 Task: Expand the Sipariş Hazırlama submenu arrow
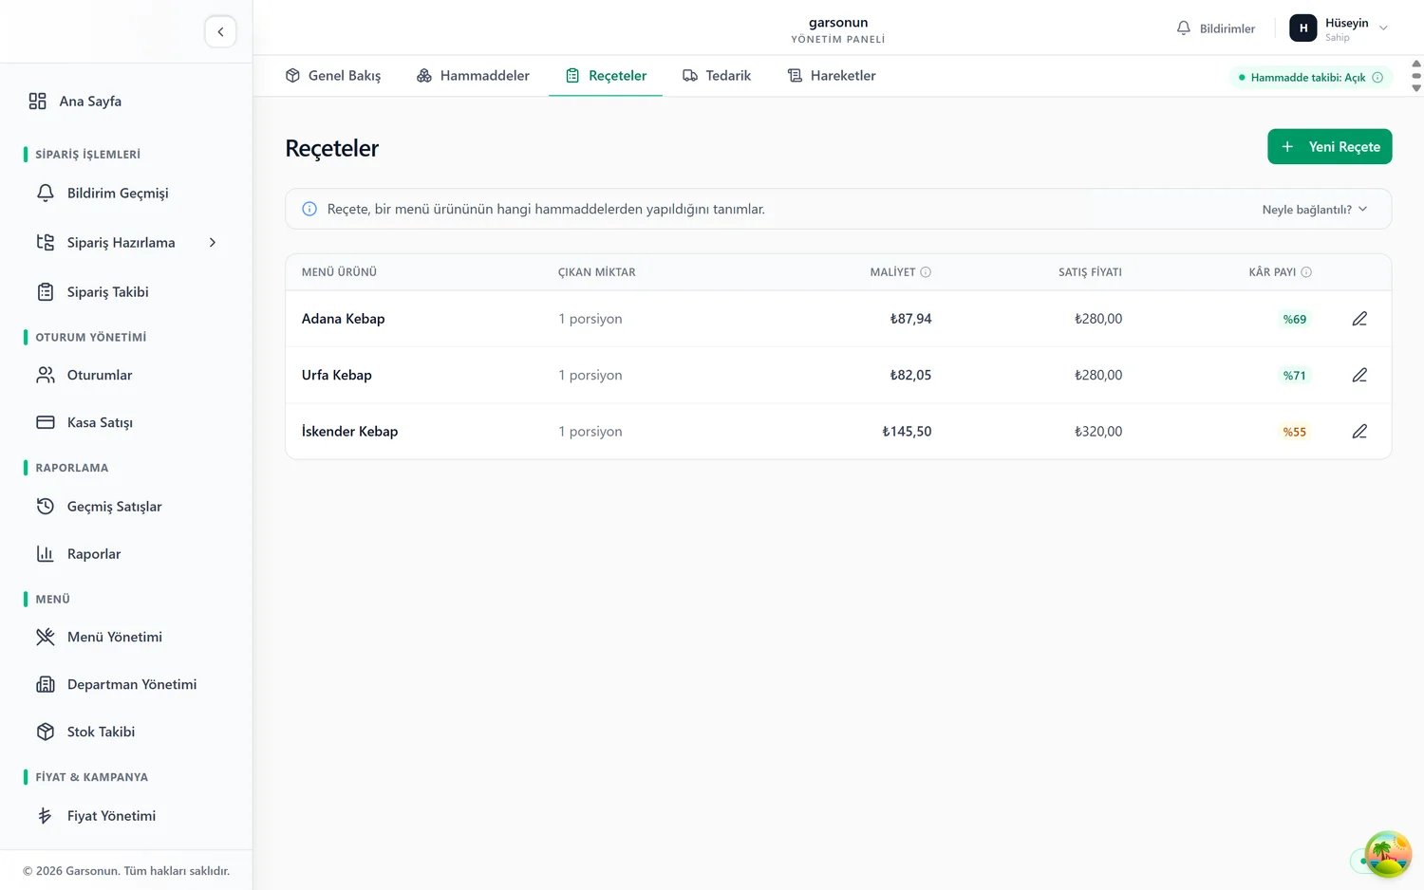click(213, 243)
